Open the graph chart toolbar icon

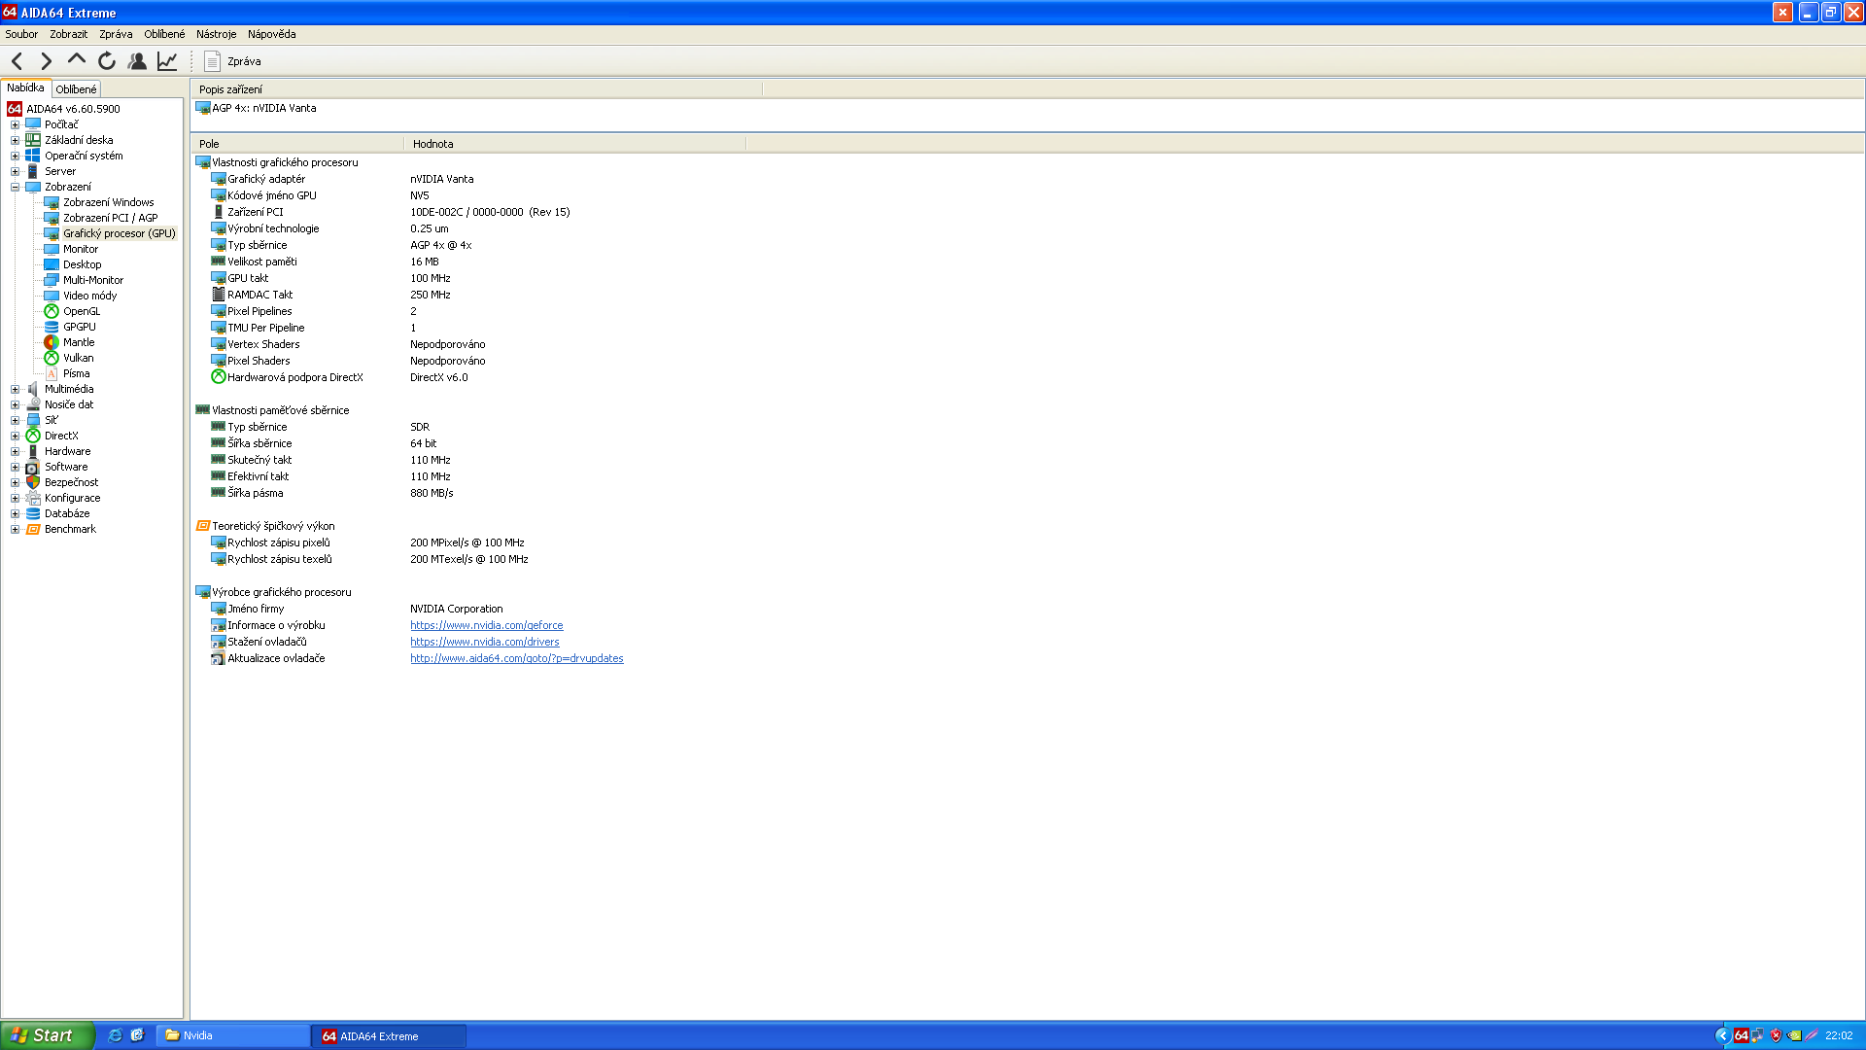tap(167, 61)
